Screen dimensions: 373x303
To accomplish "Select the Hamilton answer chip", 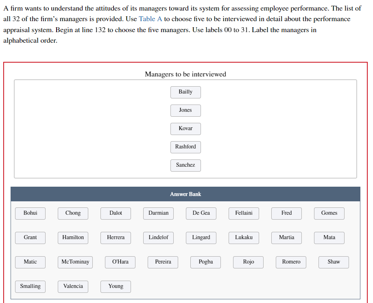I will click(x=73, y=238).
